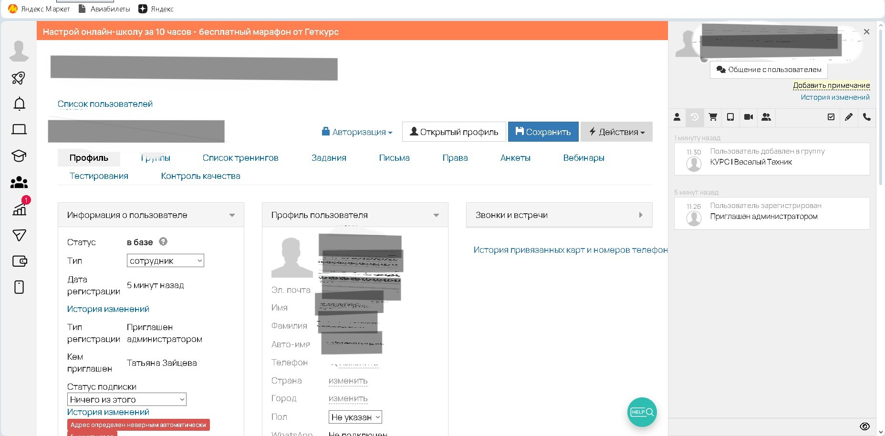Viewport: 885px width, 436px height.
Task: Open the laptop (website) icon in sidebar
Action: [19, 129]
